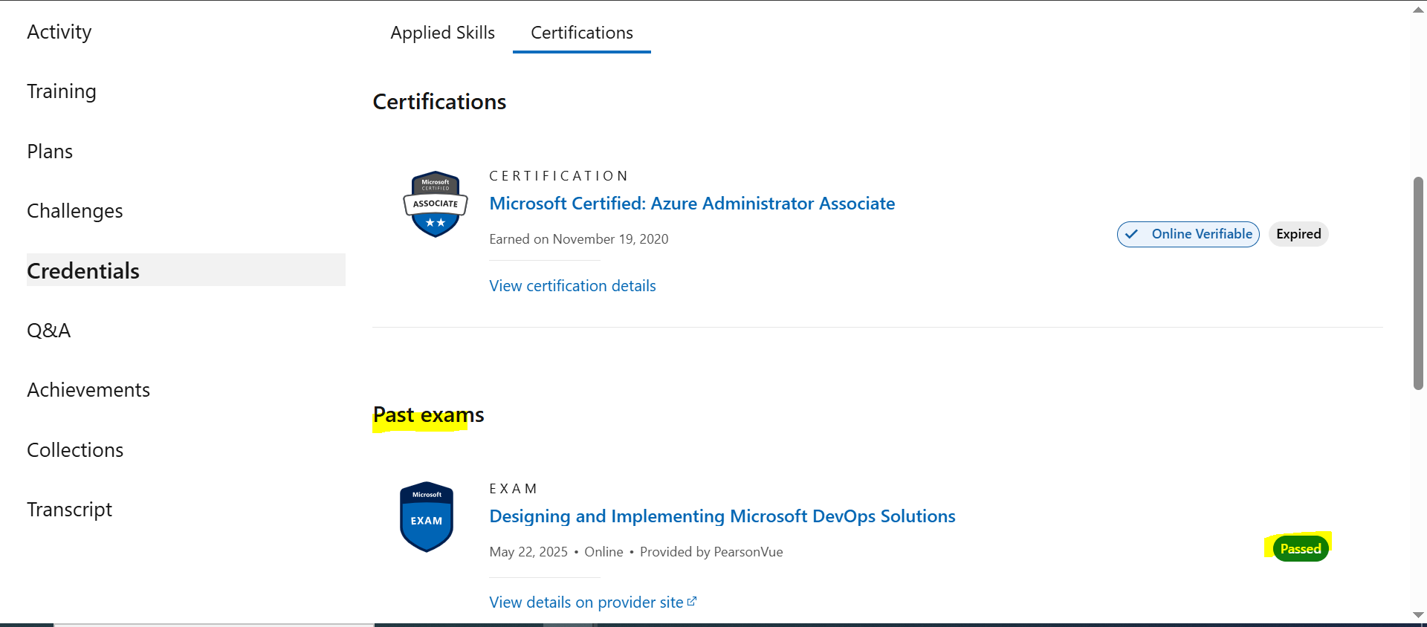
Task: Click View certification details link
Action: (572, 286)
